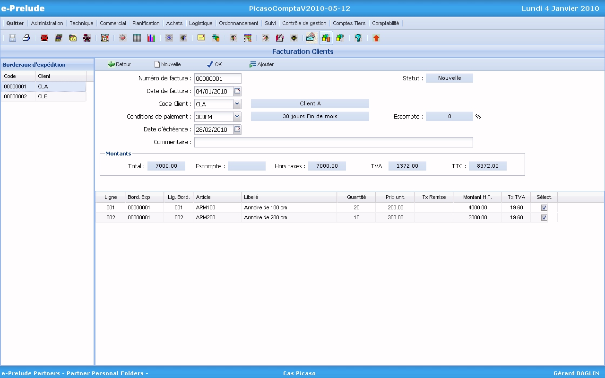Expand the Conditions de paiement dropdown

(237, 117)
